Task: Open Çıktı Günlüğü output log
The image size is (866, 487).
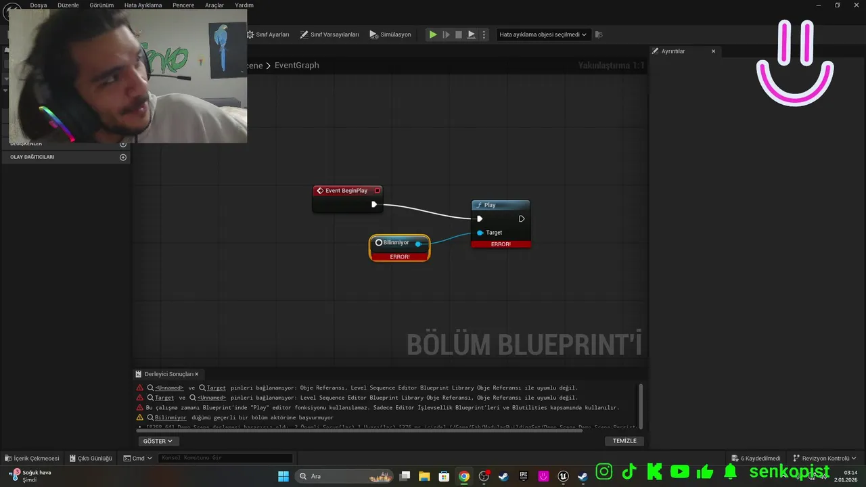Action: tap(90, 458)
